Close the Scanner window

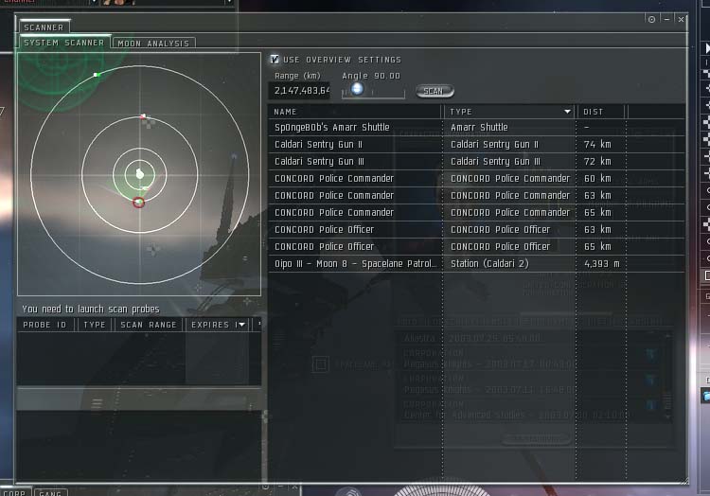tap(682, 19)
